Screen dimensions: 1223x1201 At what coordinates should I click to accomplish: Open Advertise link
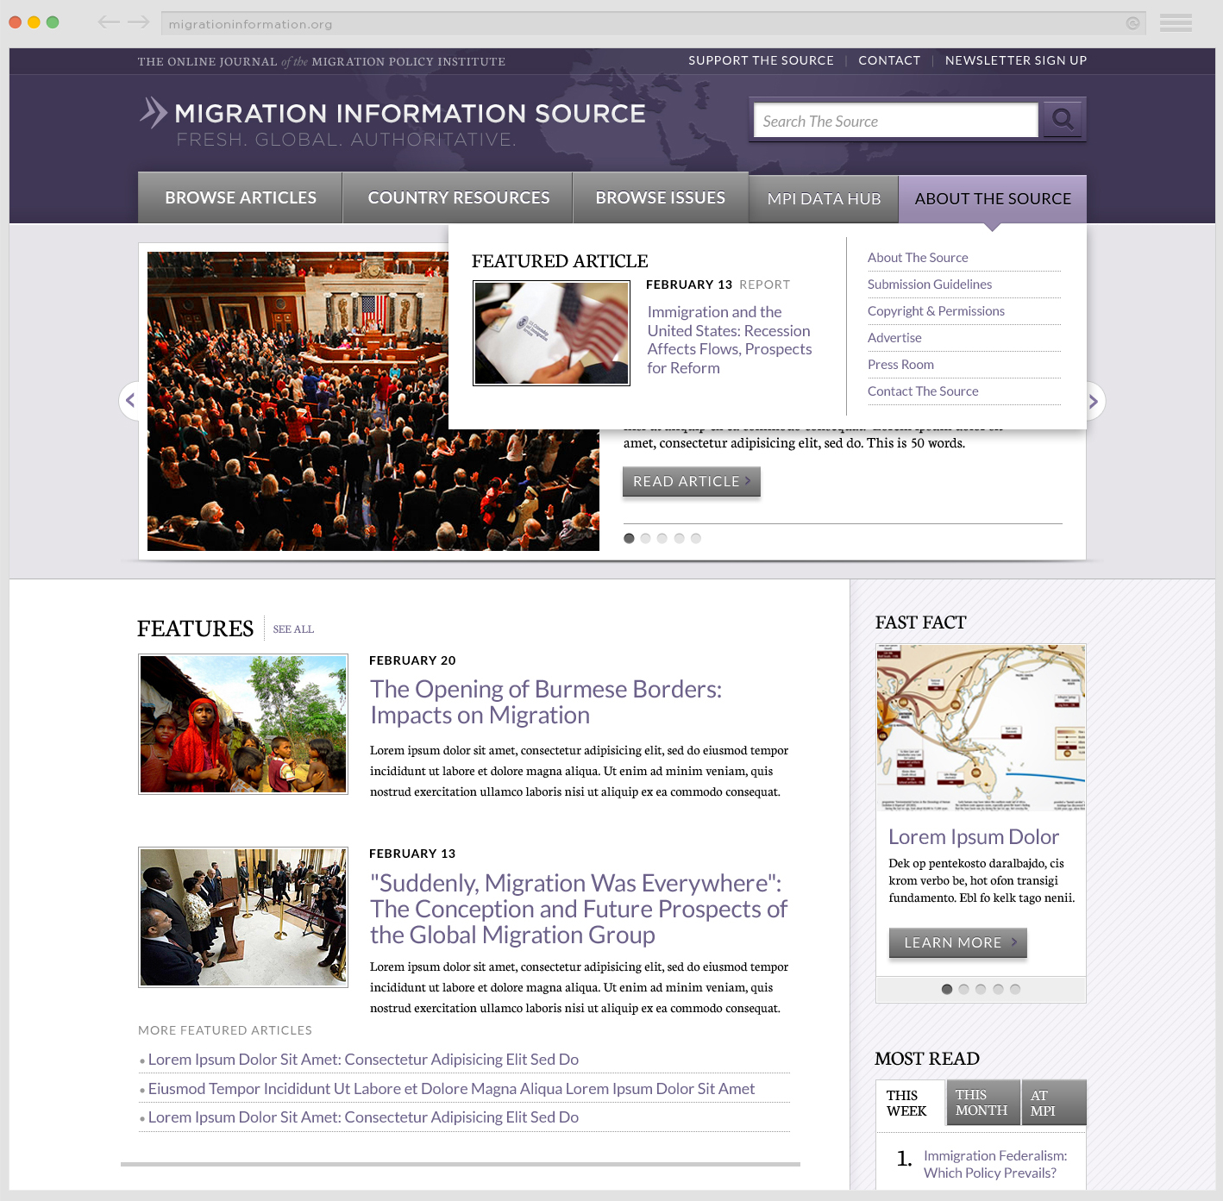click(x=894, y=338)
